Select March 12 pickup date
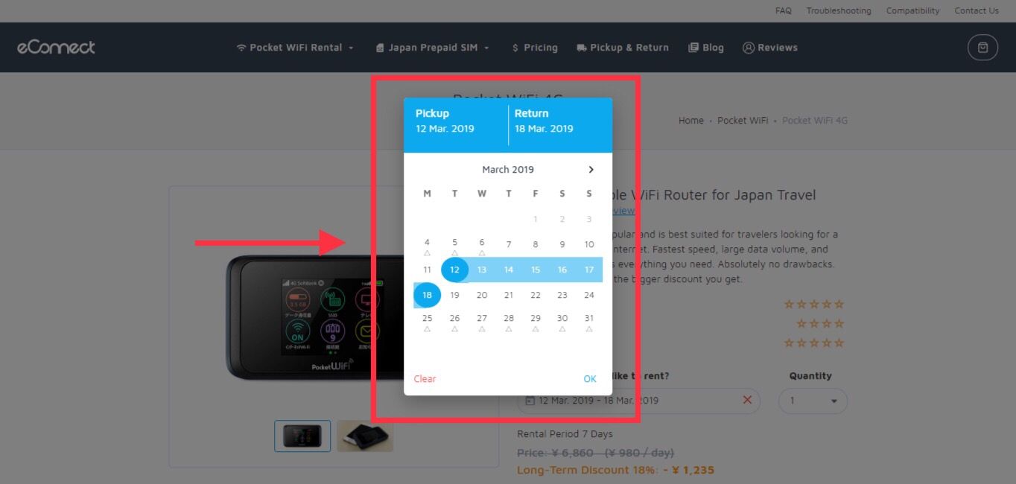The image size is (1016, 484). point(454,270)
